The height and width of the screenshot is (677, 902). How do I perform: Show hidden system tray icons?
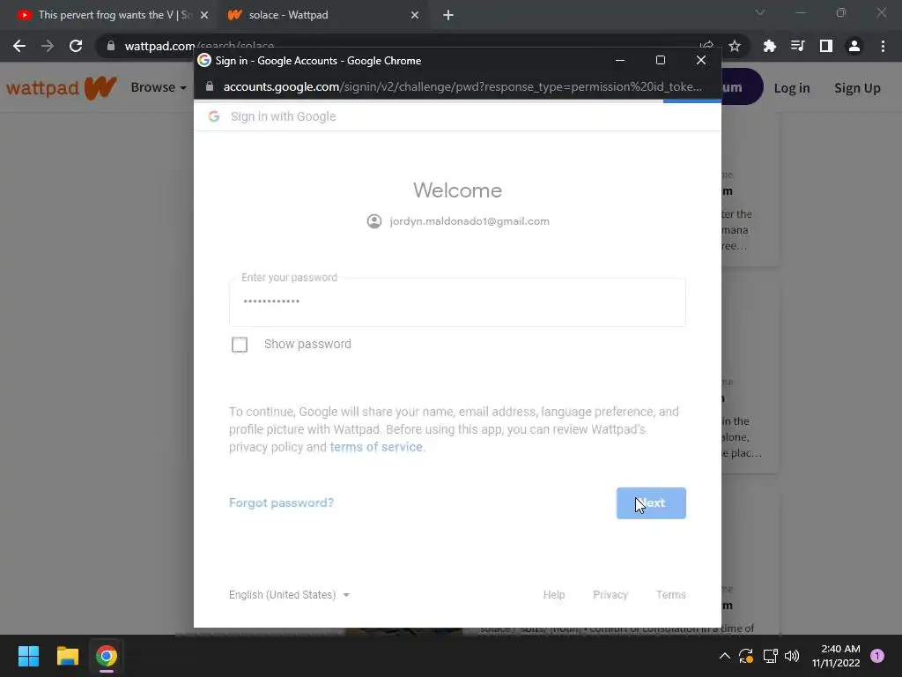click(x=725, y=656)
